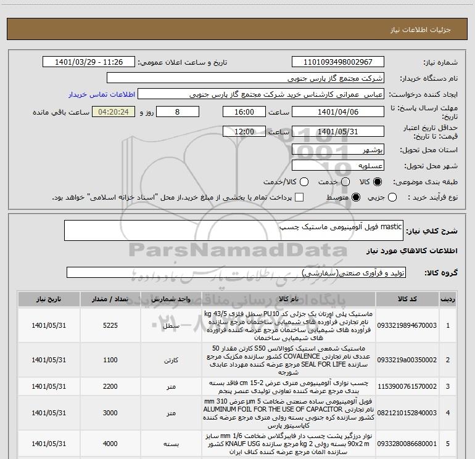Click section title اطلاعات کالاهای مورد نیاز

[x=412, y=251]
